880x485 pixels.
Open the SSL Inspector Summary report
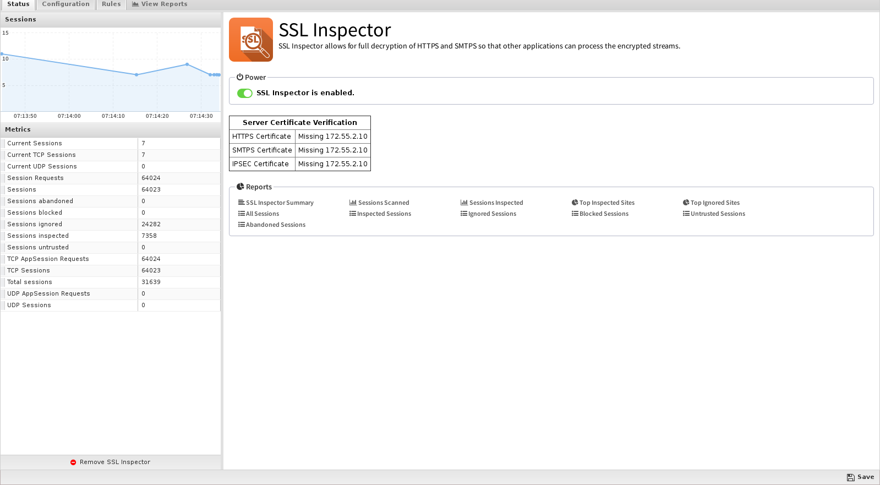276,203
